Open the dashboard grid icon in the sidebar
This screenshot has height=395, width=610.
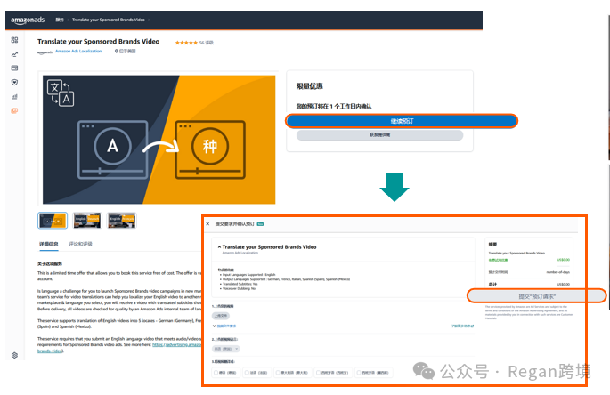[14, 40]
